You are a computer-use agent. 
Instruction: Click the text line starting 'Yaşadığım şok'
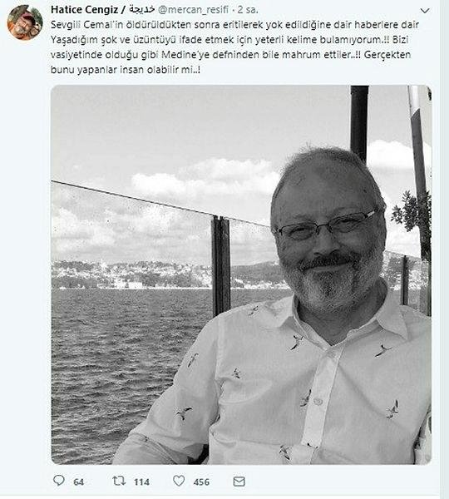coord(229,40)
